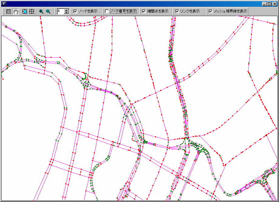Increase the spinner value with up arrow

(66, 10)
